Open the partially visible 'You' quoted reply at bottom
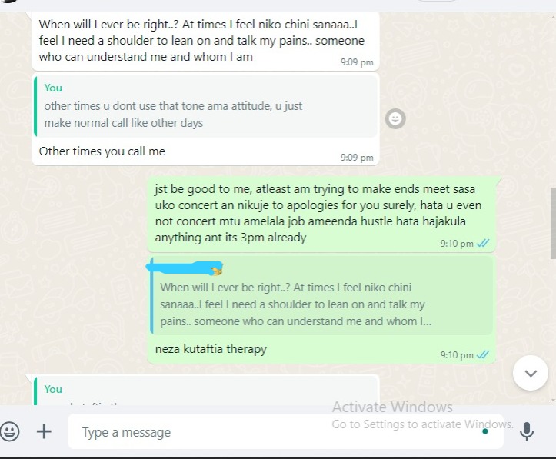 tap(205, 391)
